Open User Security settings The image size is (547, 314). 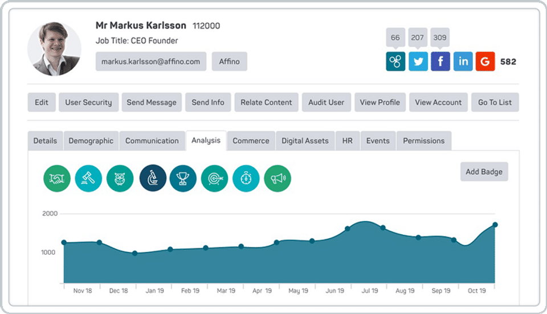tap(88, 103)
